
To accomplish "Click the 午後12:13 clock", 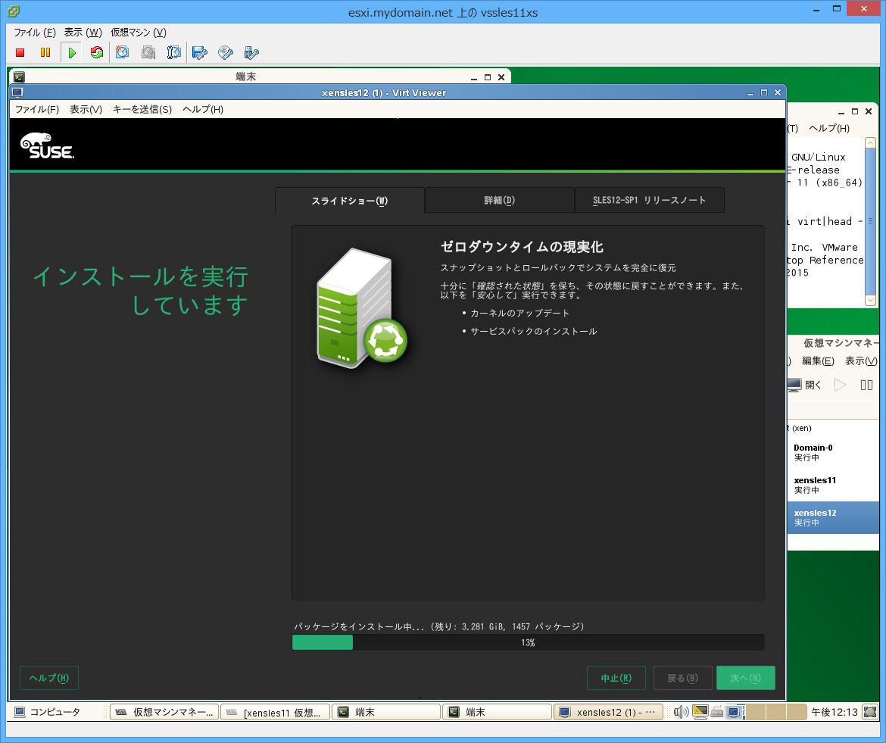I will tap(835, 712).
